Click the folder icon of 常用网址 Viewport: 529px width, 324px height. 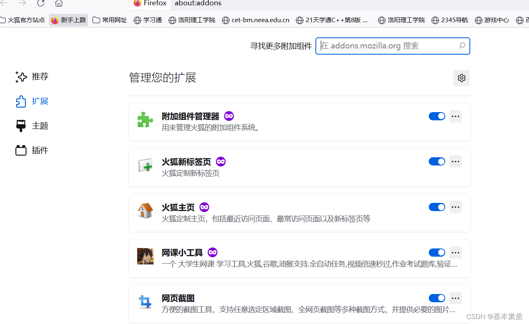pos(97,20)
